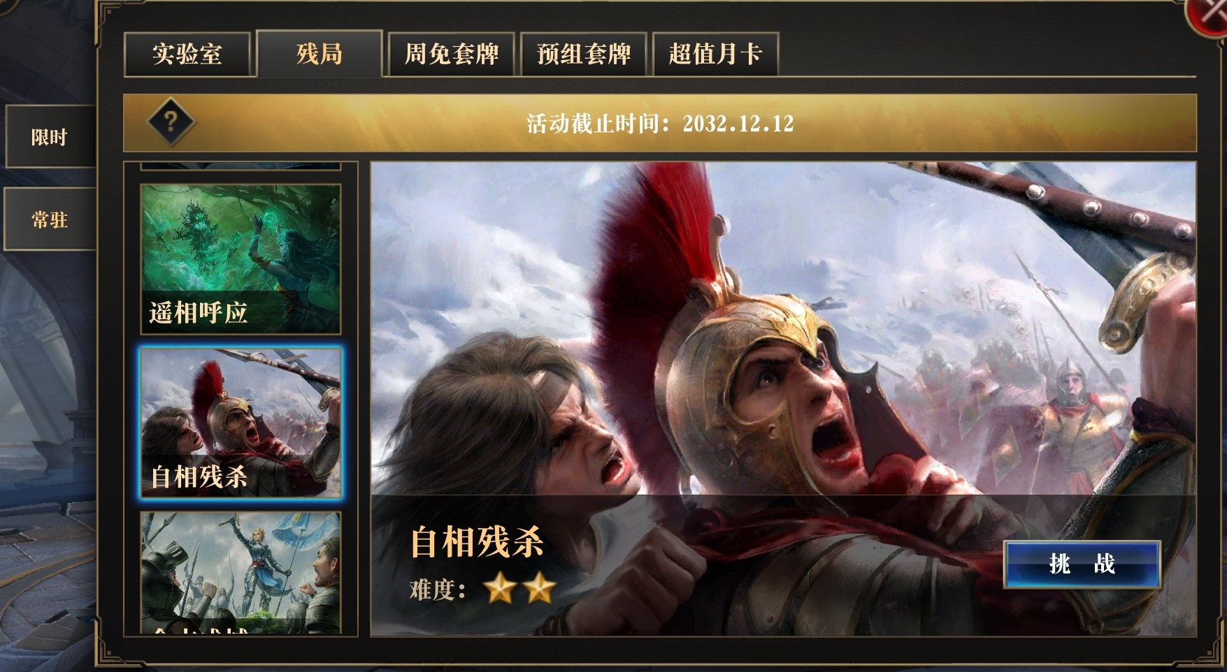Close the panel with the red X
Viewport: 1227px width, 672px height.
click(x=1207, y=14)
